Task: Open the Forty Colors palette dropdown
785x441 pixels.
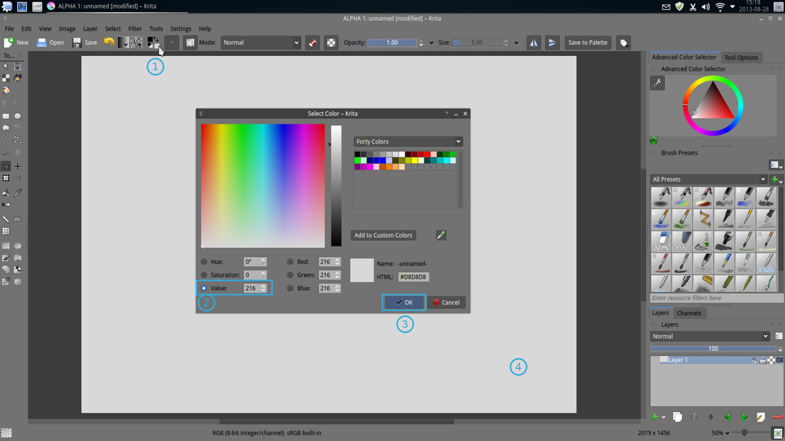Action: tap(408, 141)
